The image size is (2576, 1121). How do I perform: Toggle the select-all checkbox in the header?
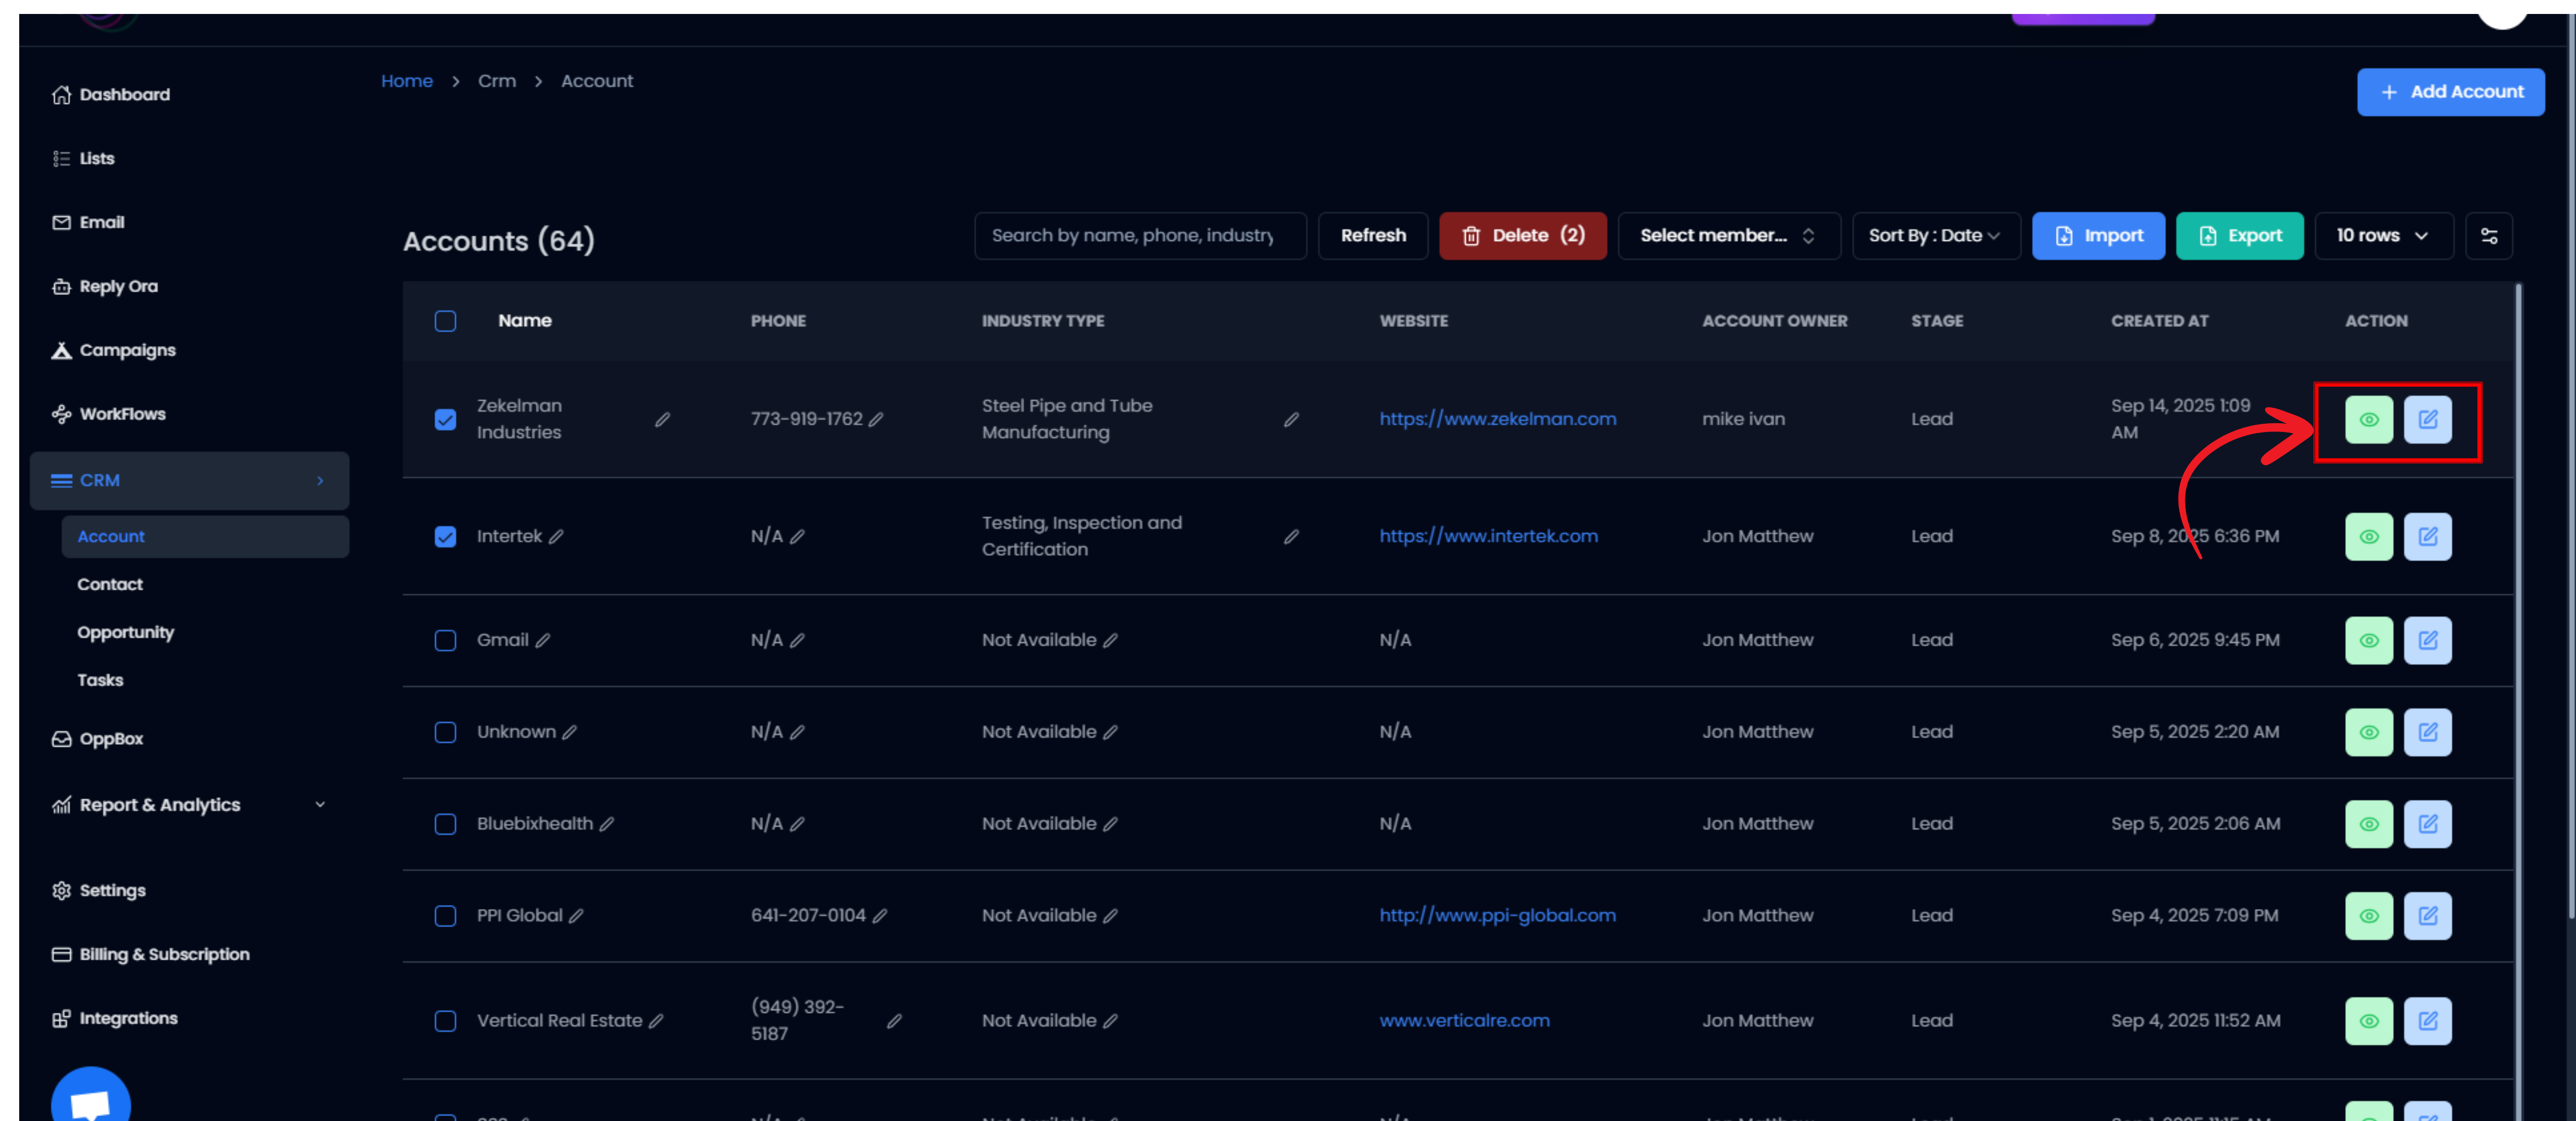(x=445, y=321)
